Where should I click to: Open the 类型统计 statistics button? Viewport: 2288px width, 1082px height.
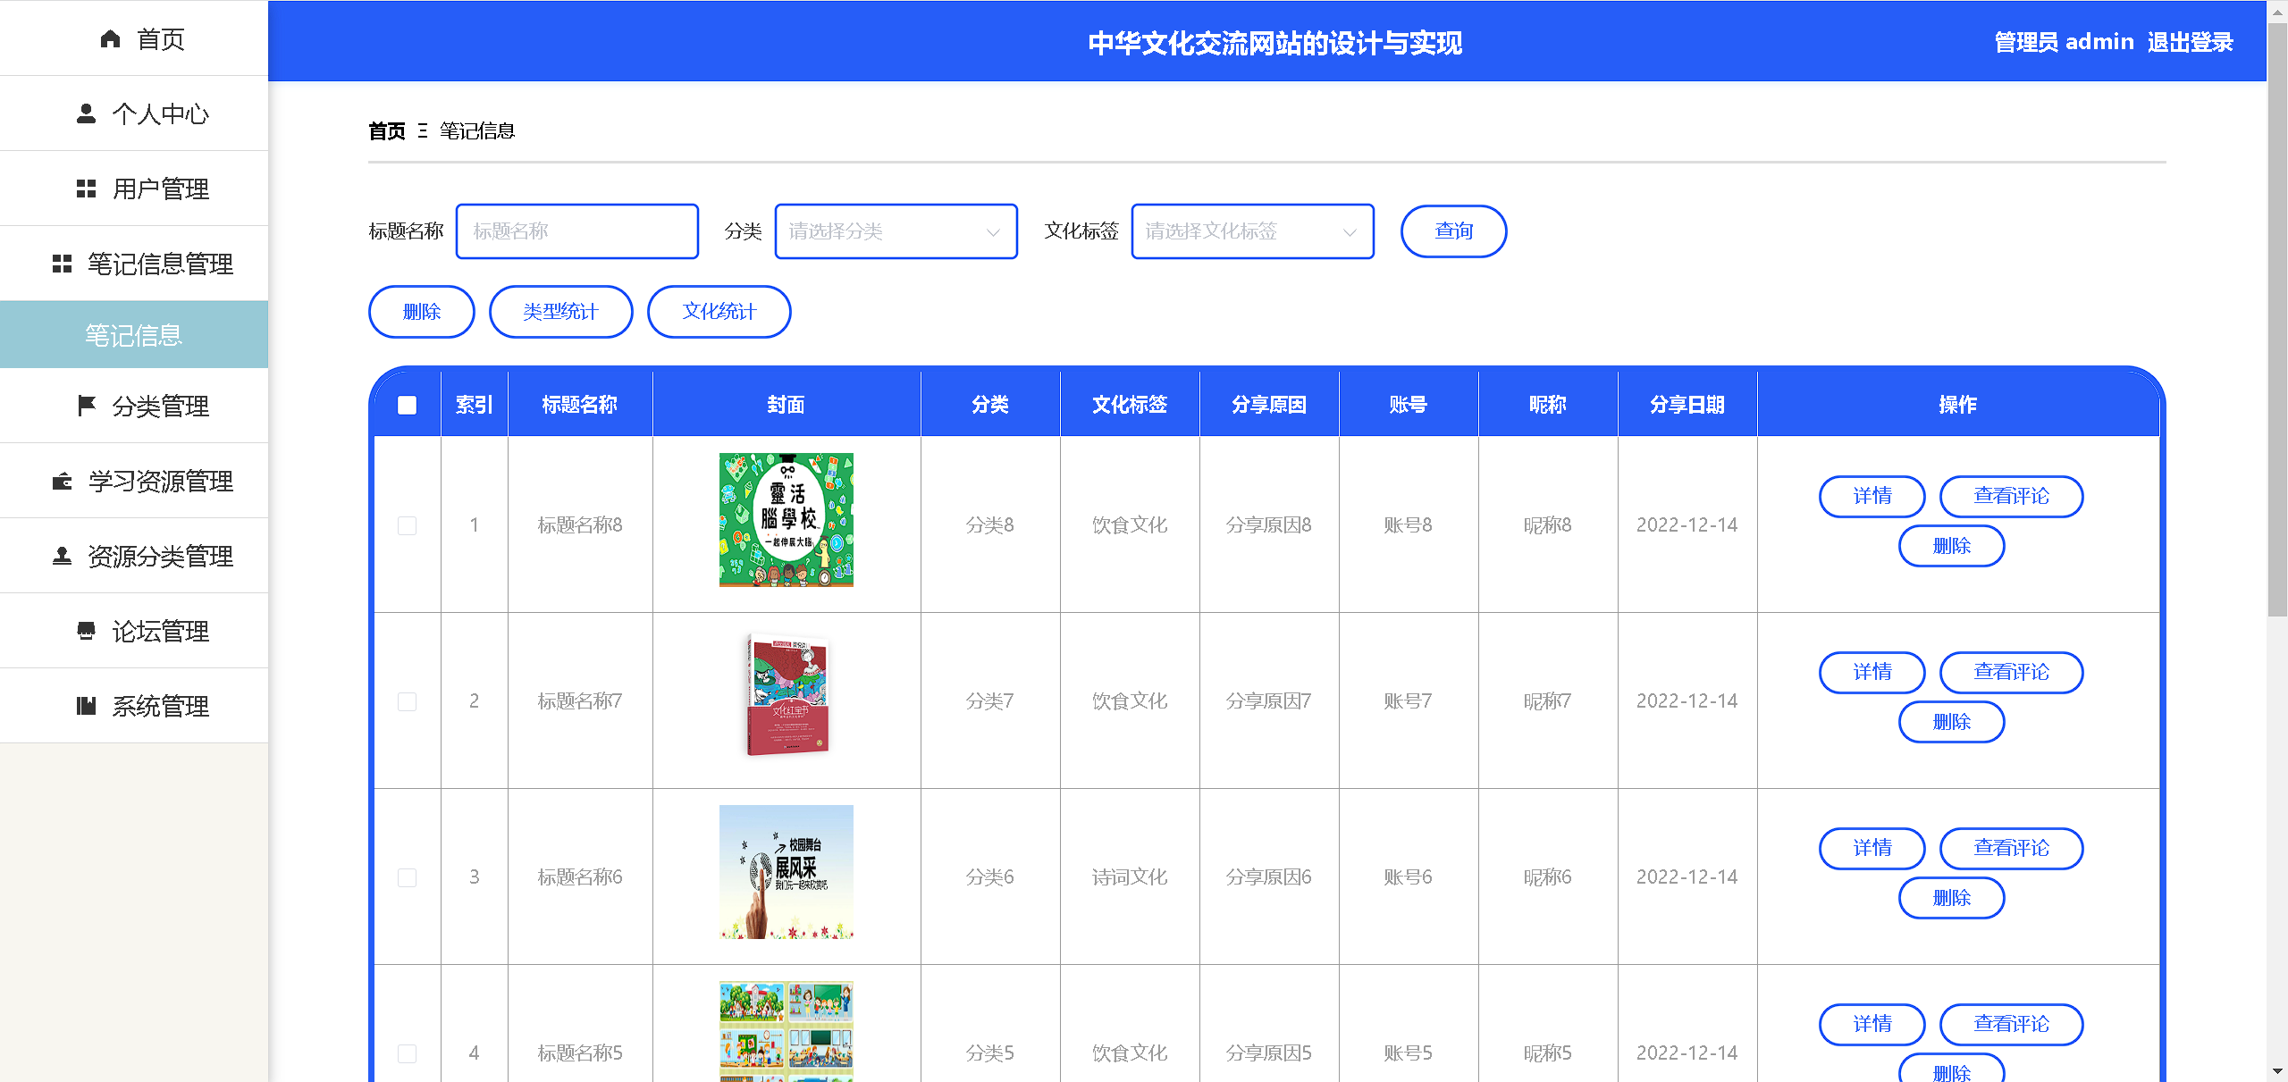click(560, 312)
